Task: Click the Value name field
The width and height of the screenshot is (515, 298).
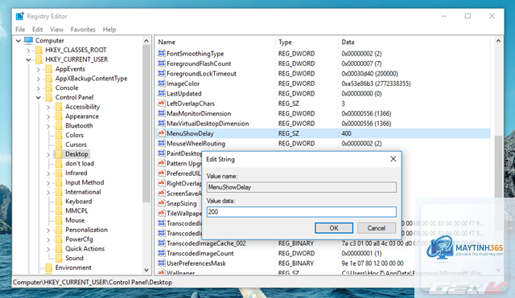Action: (301, 187)
